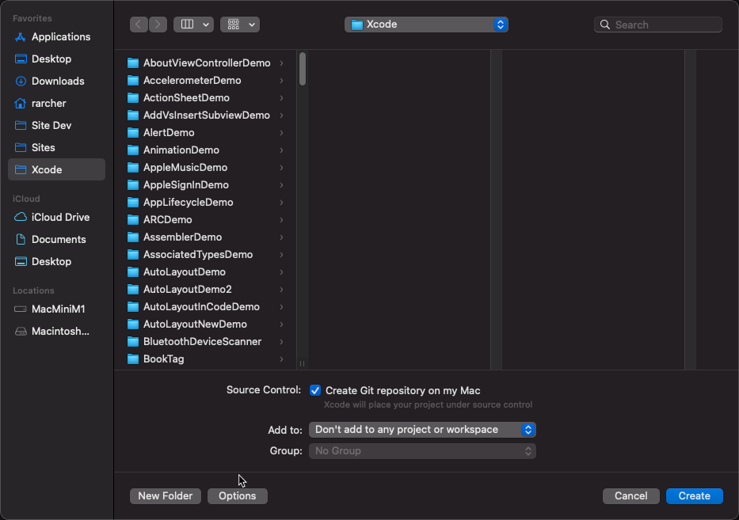Go forward with the right arrow button
This screenshot has width=739, height=520.
[158, 25]
